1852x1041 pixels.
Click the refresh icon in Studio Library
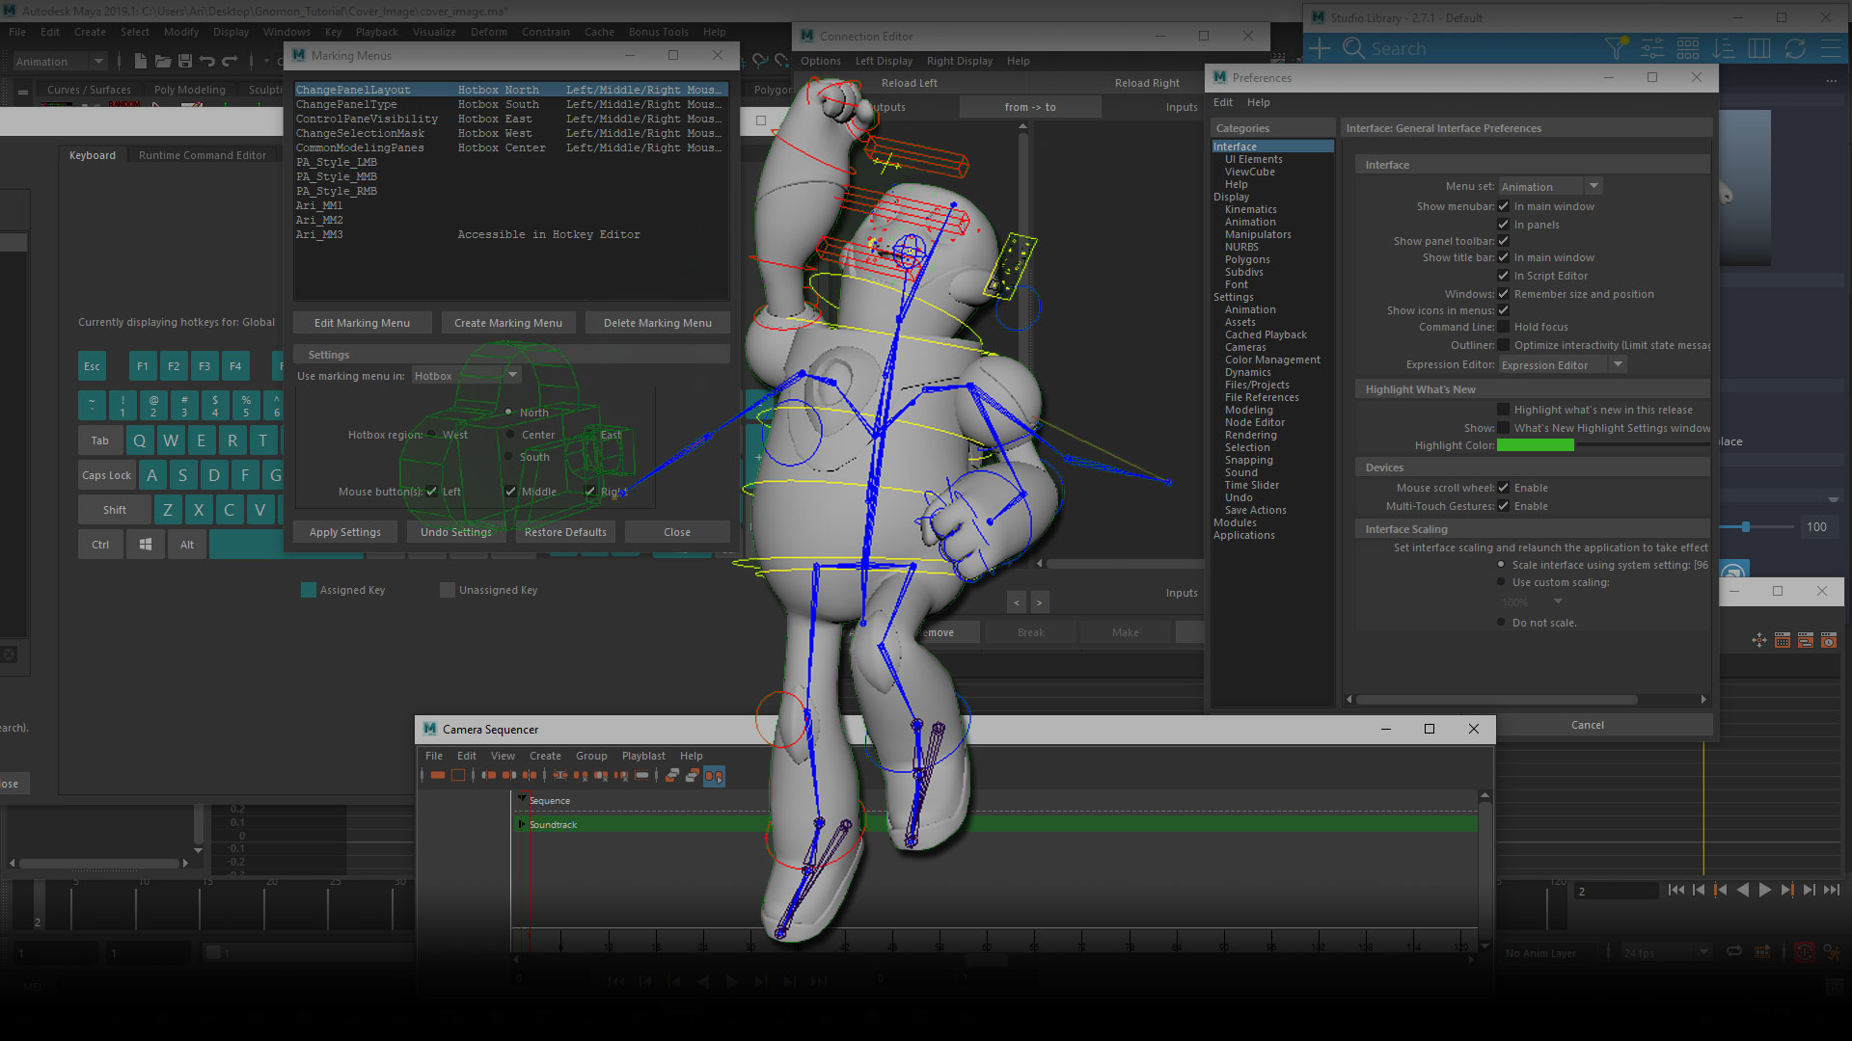(x=1794, y=48)
